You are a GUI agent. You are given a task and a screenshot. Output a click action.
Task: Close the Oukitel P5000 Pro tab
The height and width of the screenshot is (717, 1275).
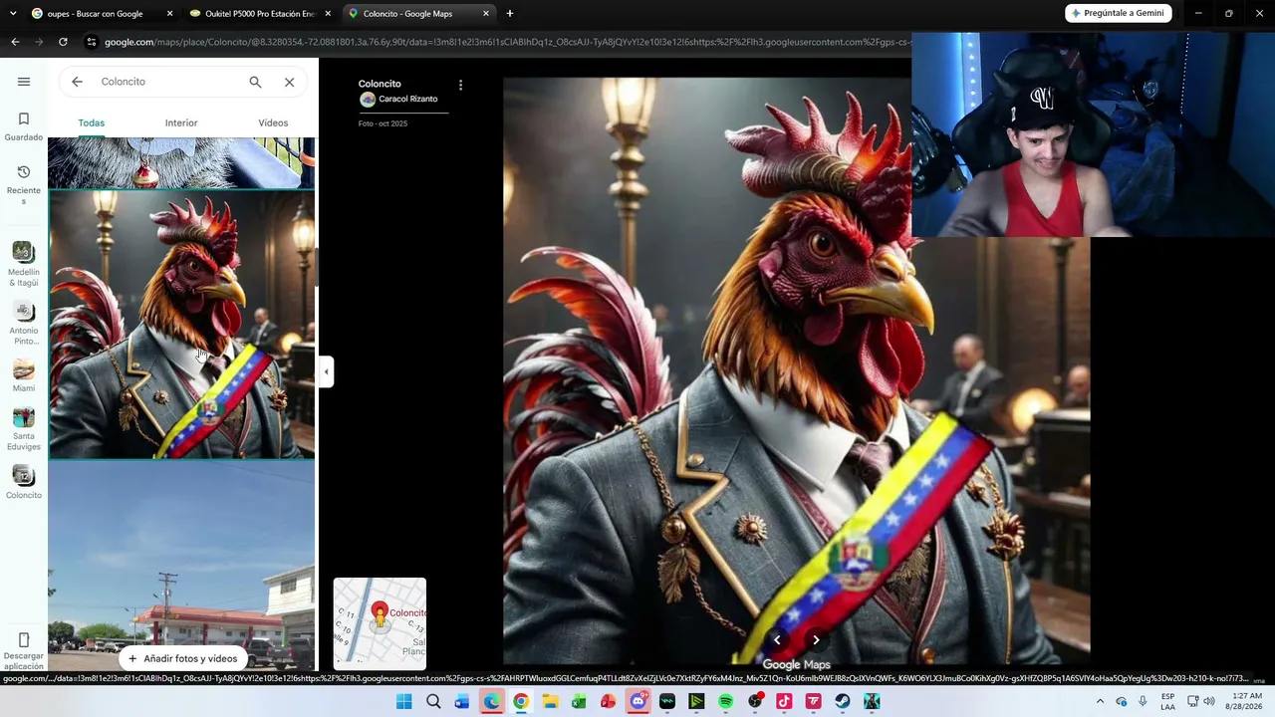328,14
